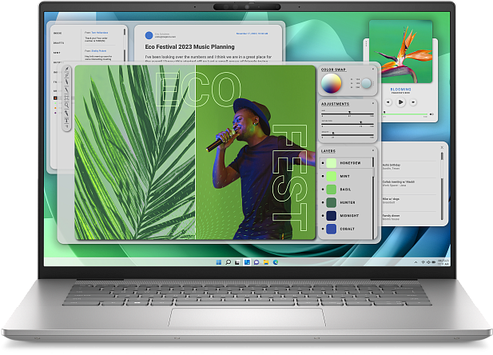Select the Basil layer name

click(345, 189)
